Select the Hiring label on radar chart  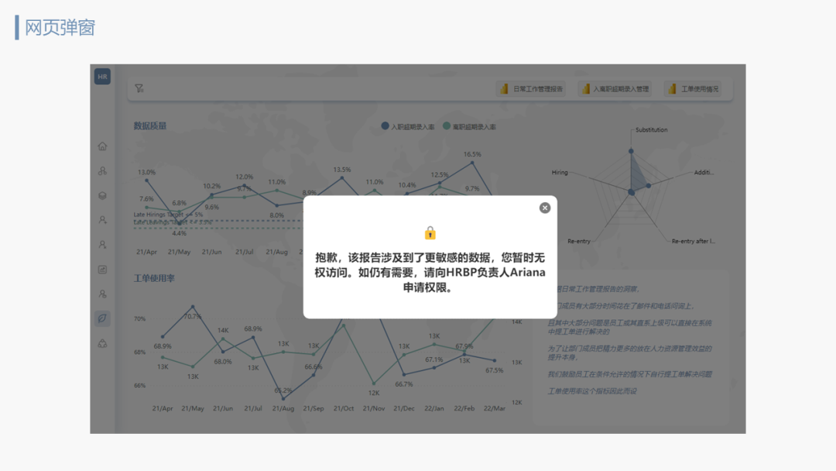560,172
